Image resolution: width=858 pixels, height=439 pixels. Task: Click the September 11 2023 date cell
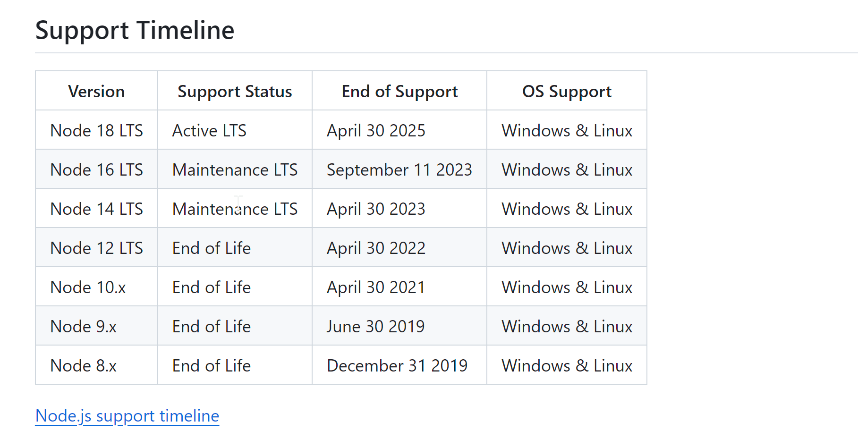tap(399, 169)
